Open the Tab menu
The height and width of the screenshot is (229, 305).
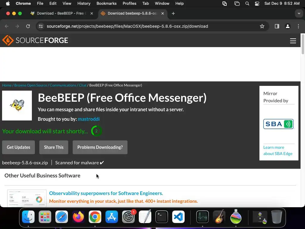click(x=145, y=4)
